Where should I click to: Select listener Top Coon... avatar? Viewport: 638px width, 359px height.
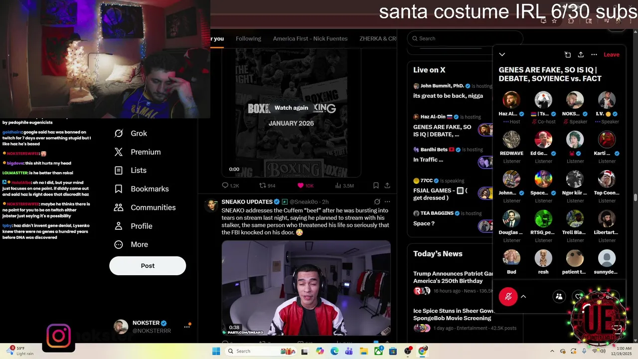click(x=607, y=179)
